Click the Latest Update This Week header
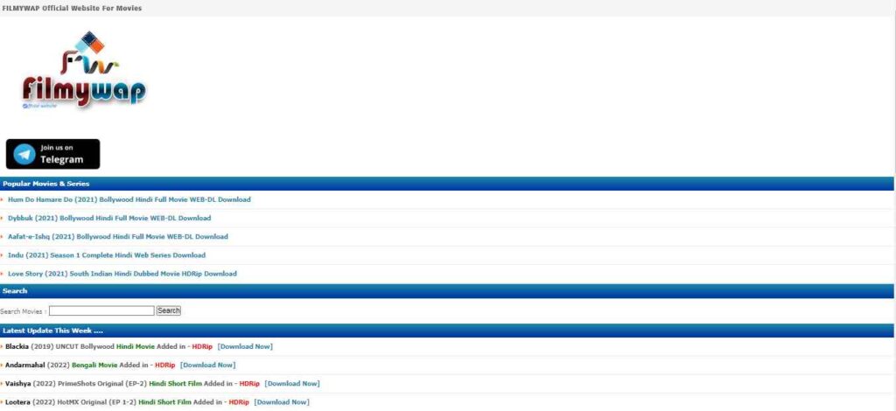The height and width of the screenshot is (411, 896). pos(447,331)
